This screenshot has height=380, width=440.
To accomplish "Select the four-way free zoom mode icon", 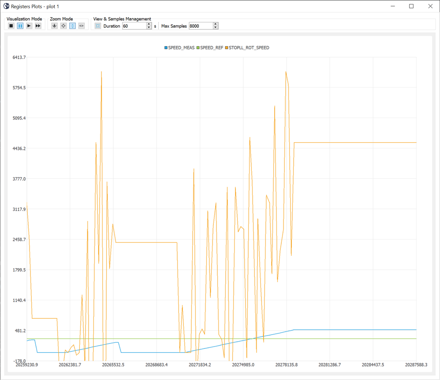I will pos(63,26).
